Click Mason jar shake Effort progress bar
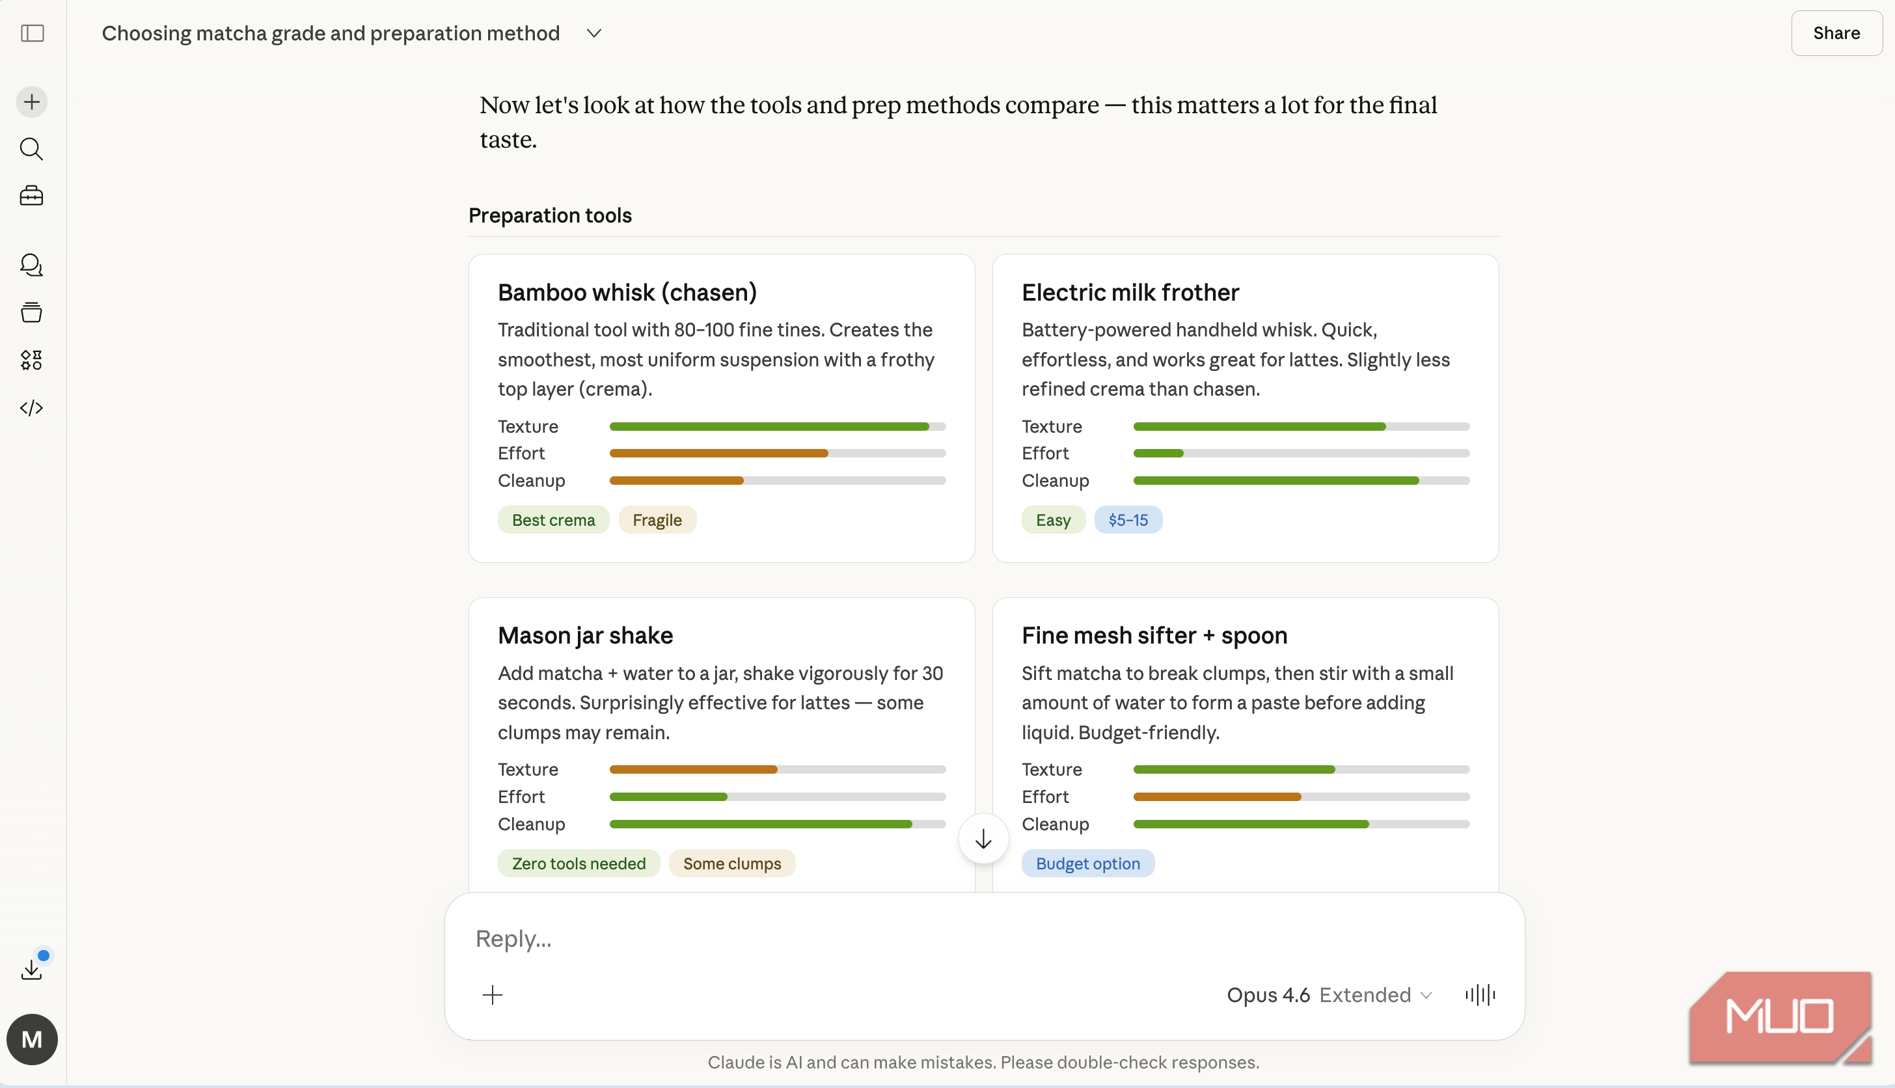This screenshot has width=1895, height=1088. click(777, 796)
